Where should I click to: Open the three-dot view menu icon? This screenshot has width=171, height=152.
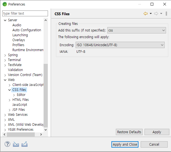(166, 14)
